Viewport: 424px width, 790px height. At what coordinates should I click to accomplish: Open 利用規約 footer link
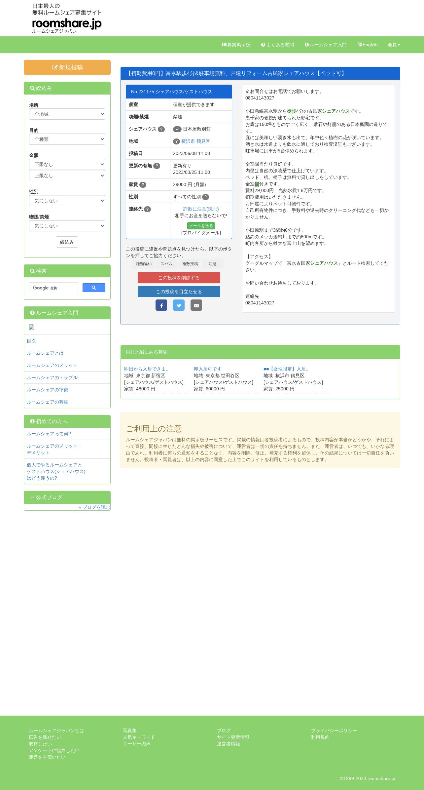pos(320,737)
